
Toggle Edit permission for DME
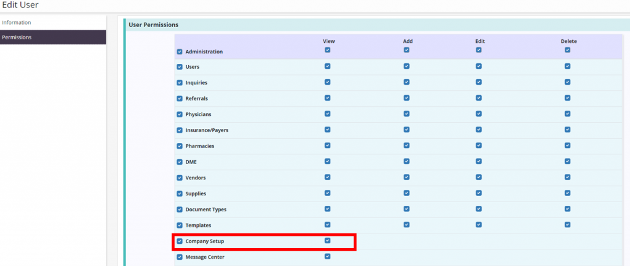pos(479,162)
